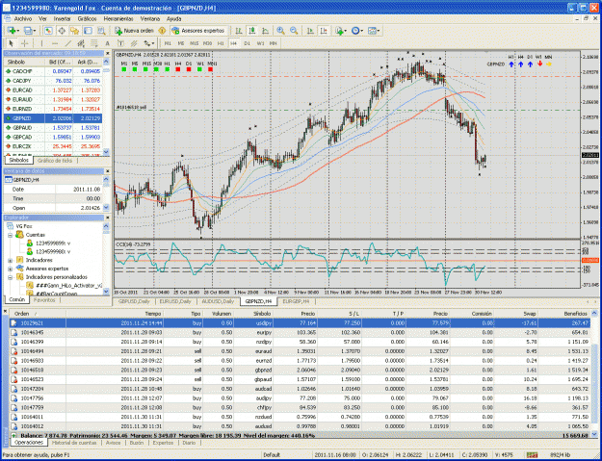Close the Explorador navigator panel
Screen dimensions: 602x461
[x=108, y=218]
